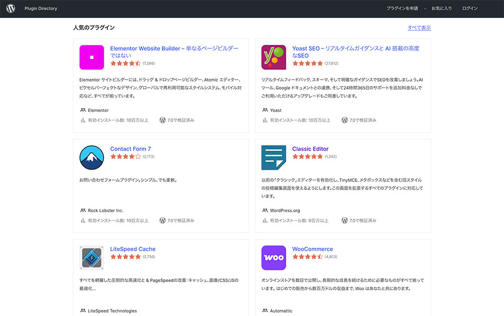Click Yoast SEO's star rating
This screenshot has height=316, width=504.
coord(307,64)
